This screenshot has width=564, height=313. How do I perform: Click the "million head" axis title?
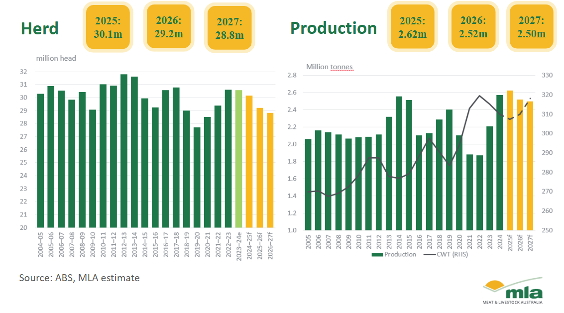tap(56, 58)
